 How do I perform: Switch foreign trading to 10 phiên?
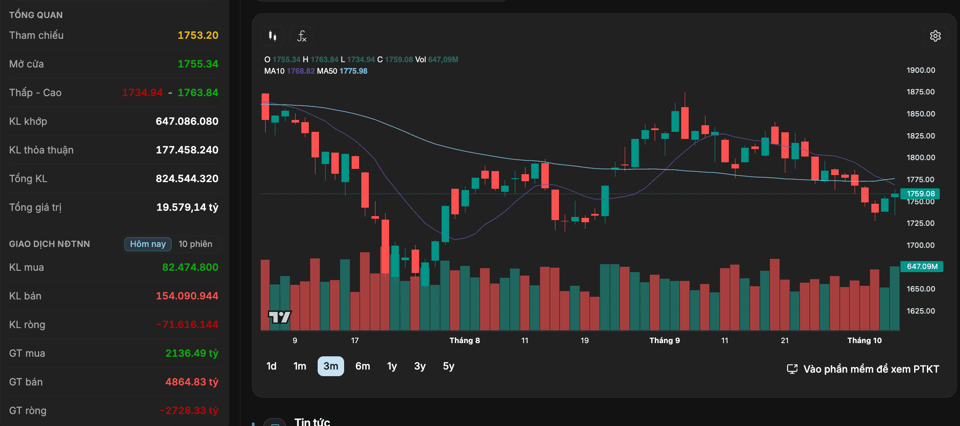coord(195,244)
